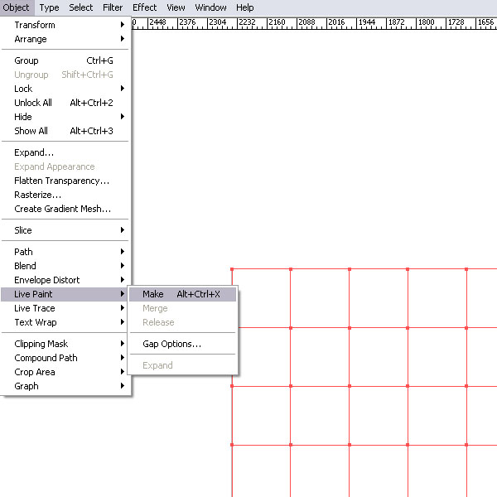
Task: Choose Show All command
Action: pyautogui.click(x=65, y=131)
